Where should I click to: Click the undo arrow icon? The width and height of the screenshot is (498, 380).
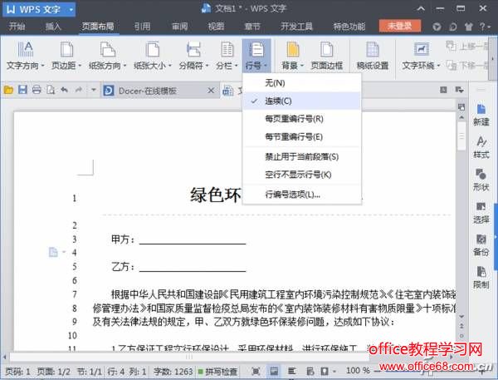click(65, 90)
